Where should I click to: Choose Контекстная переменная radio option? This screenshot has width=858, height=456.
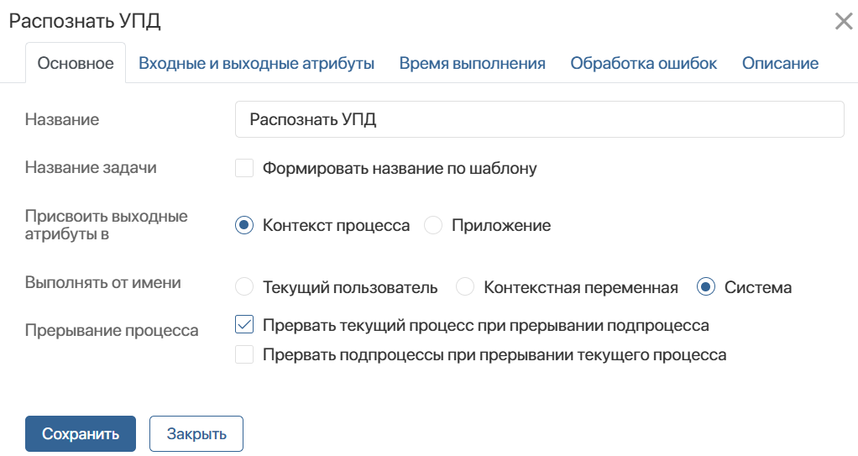pyautogui.click(x=465, y=287)
